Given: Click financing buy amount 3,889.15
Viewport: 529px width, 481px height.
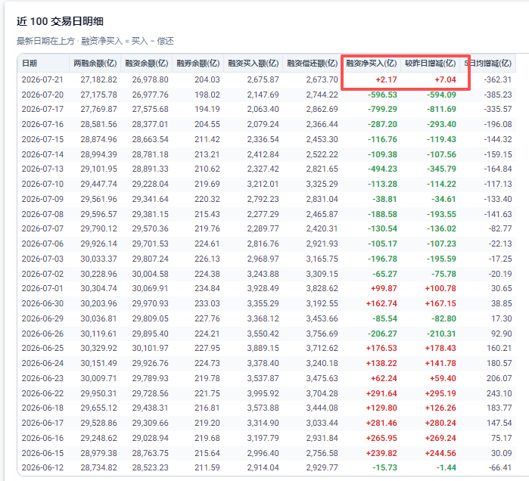Looking at the screenshot, I should (263, 348).
